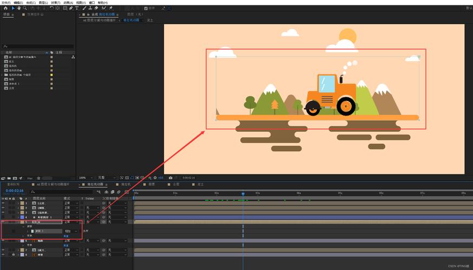Viewport: 473px width, 270px height.
Task: Select the Rectangle shape tool
Action: click(65, 8)
